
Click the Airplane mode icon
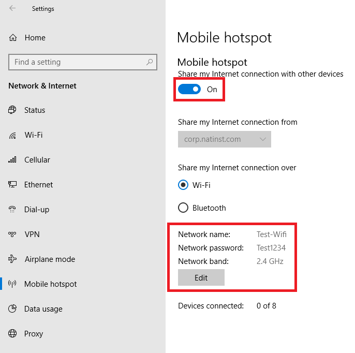click(x=12, y=259)
